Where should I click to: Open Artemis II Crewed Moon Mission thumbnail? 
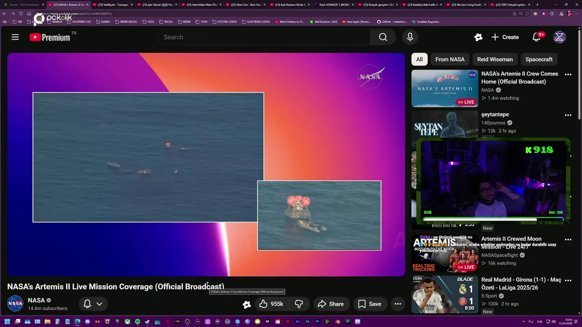pyautogui.click(x=445, y=253)
